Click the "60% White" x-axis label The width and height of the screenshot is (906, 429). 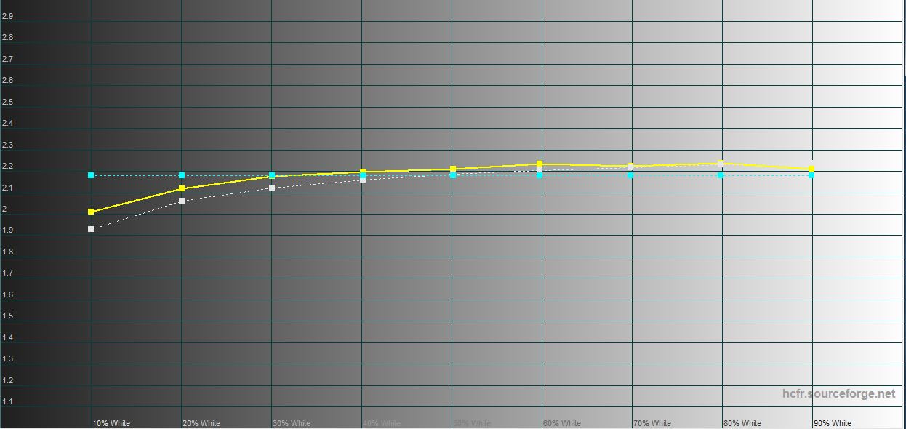click(562, 423)
